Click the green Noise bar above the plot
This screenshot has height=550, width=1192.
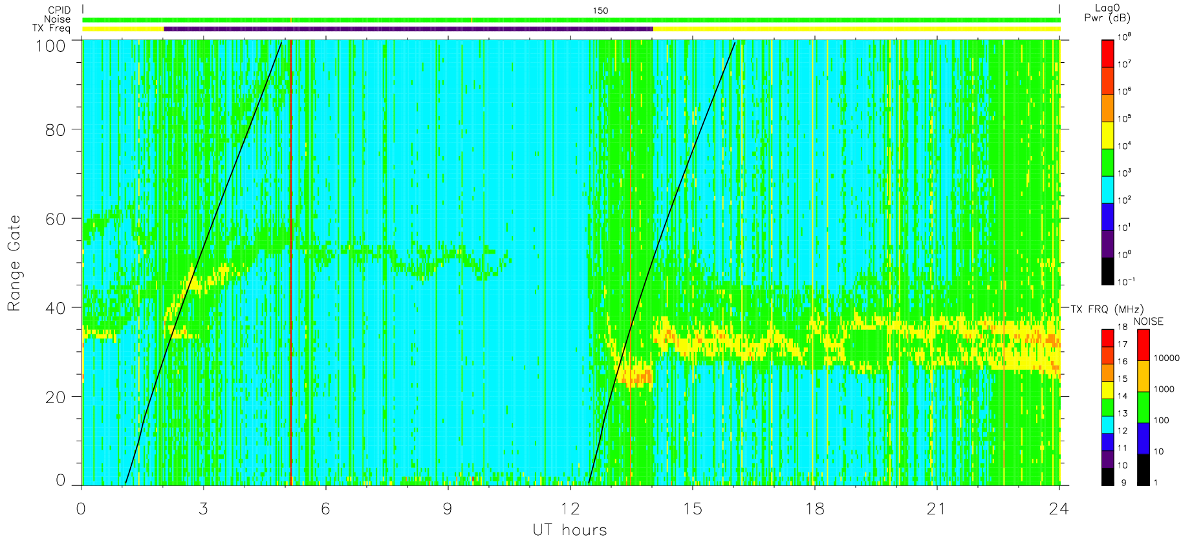tap(571, 20)
